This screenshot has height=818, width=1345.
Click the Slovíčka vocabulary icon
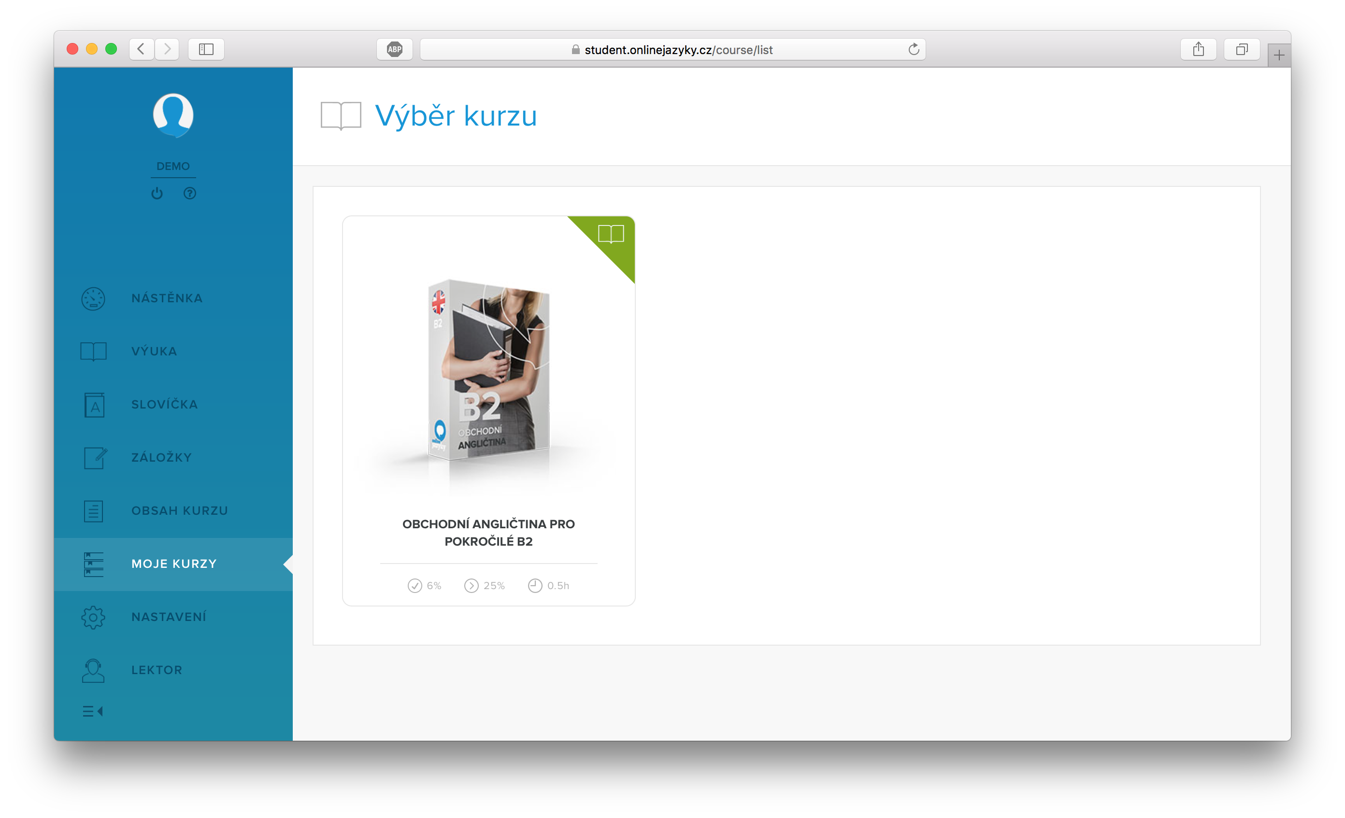(x=94, y=405)
